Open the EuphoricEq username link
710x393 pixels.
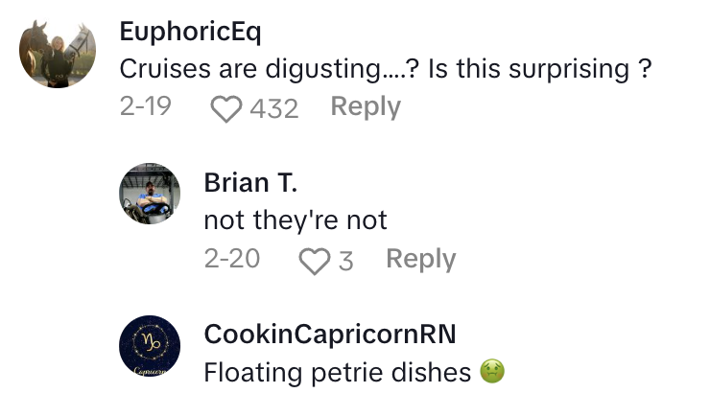pos(191,32)
